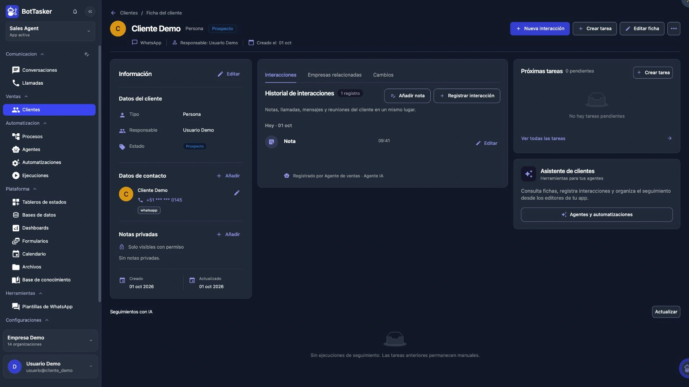The height and width of the screenshot is (387, 689).
Task: Switch to Empresas relacionadas tab
Action: coord(334,75)
